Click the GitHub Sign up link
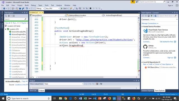 coord(170,58)
